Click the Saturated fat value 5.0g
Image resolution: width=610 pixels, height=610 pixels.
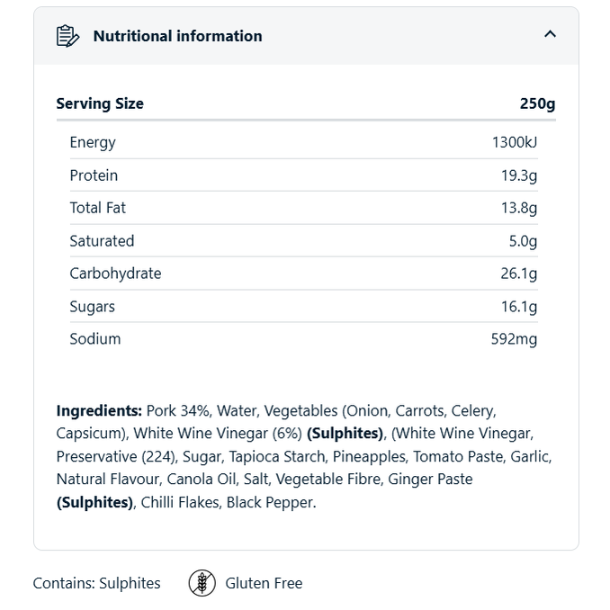coord(523,241)
